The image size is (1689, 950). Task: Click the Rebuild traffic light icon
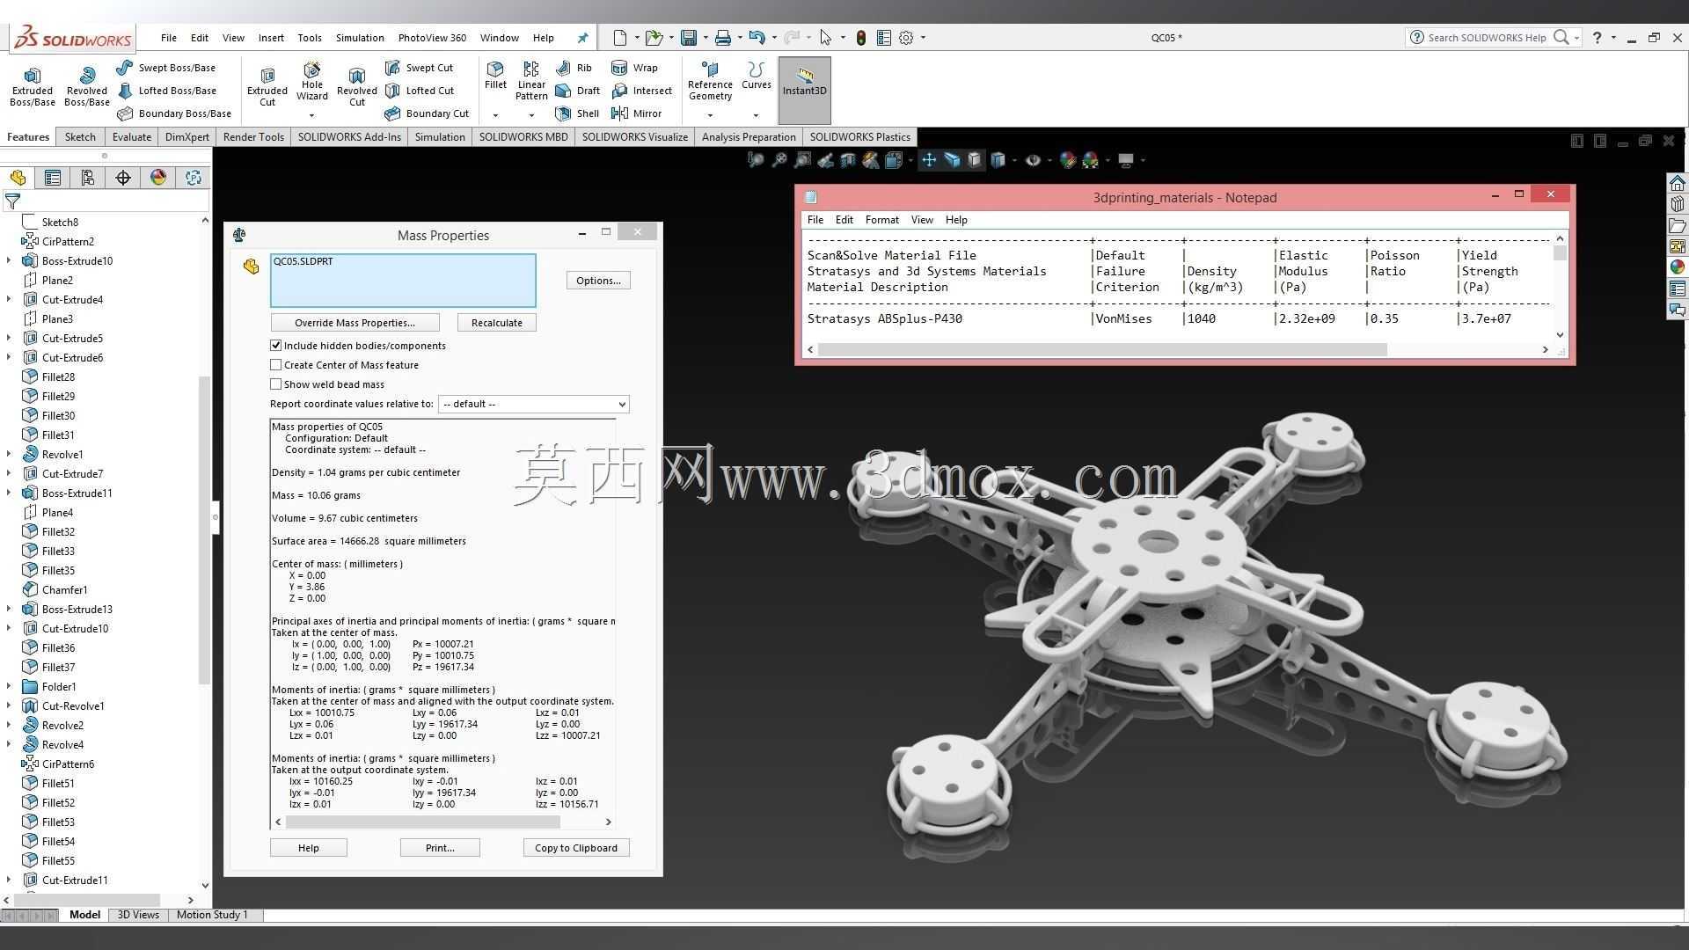pyautogui.click(x=860, y=38)
